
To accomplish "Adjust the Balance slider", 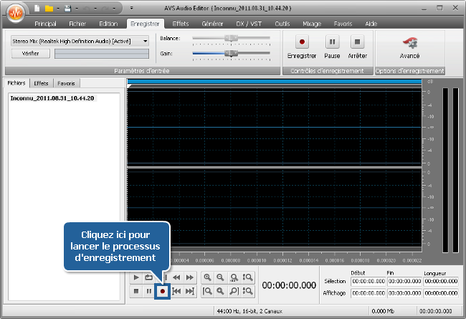I will 229,37.
